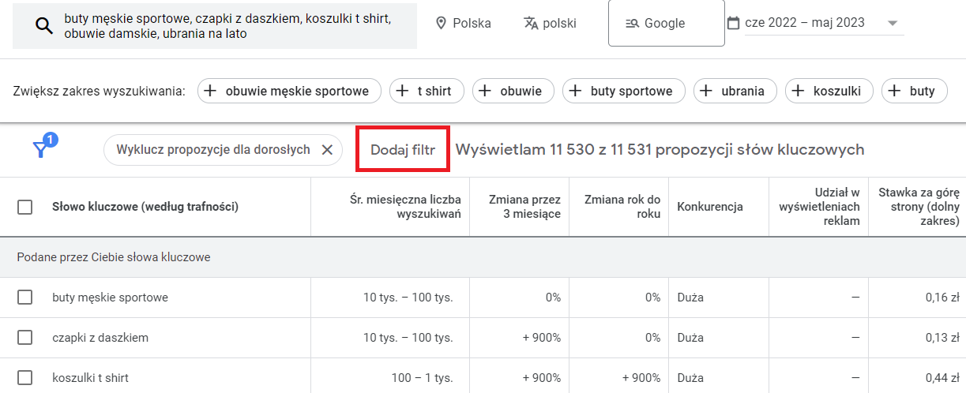Sort by Zmiana rok do roku header

point(622,207)
